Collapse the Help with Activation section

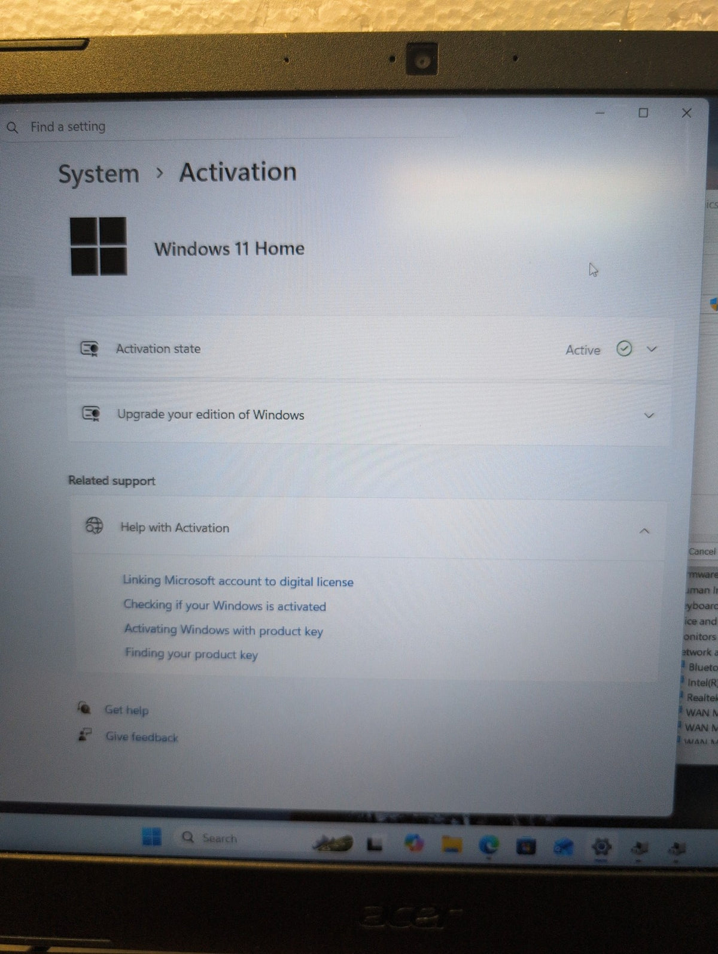[644, 531]
